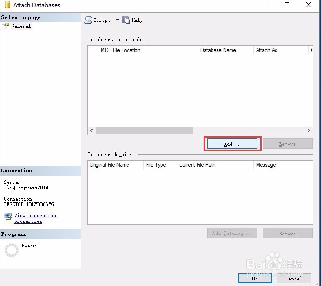Image resolution: width=321 pixels, height=286 pixels.
Task: Click the Script toolbar icon
Action: point(88,20)
